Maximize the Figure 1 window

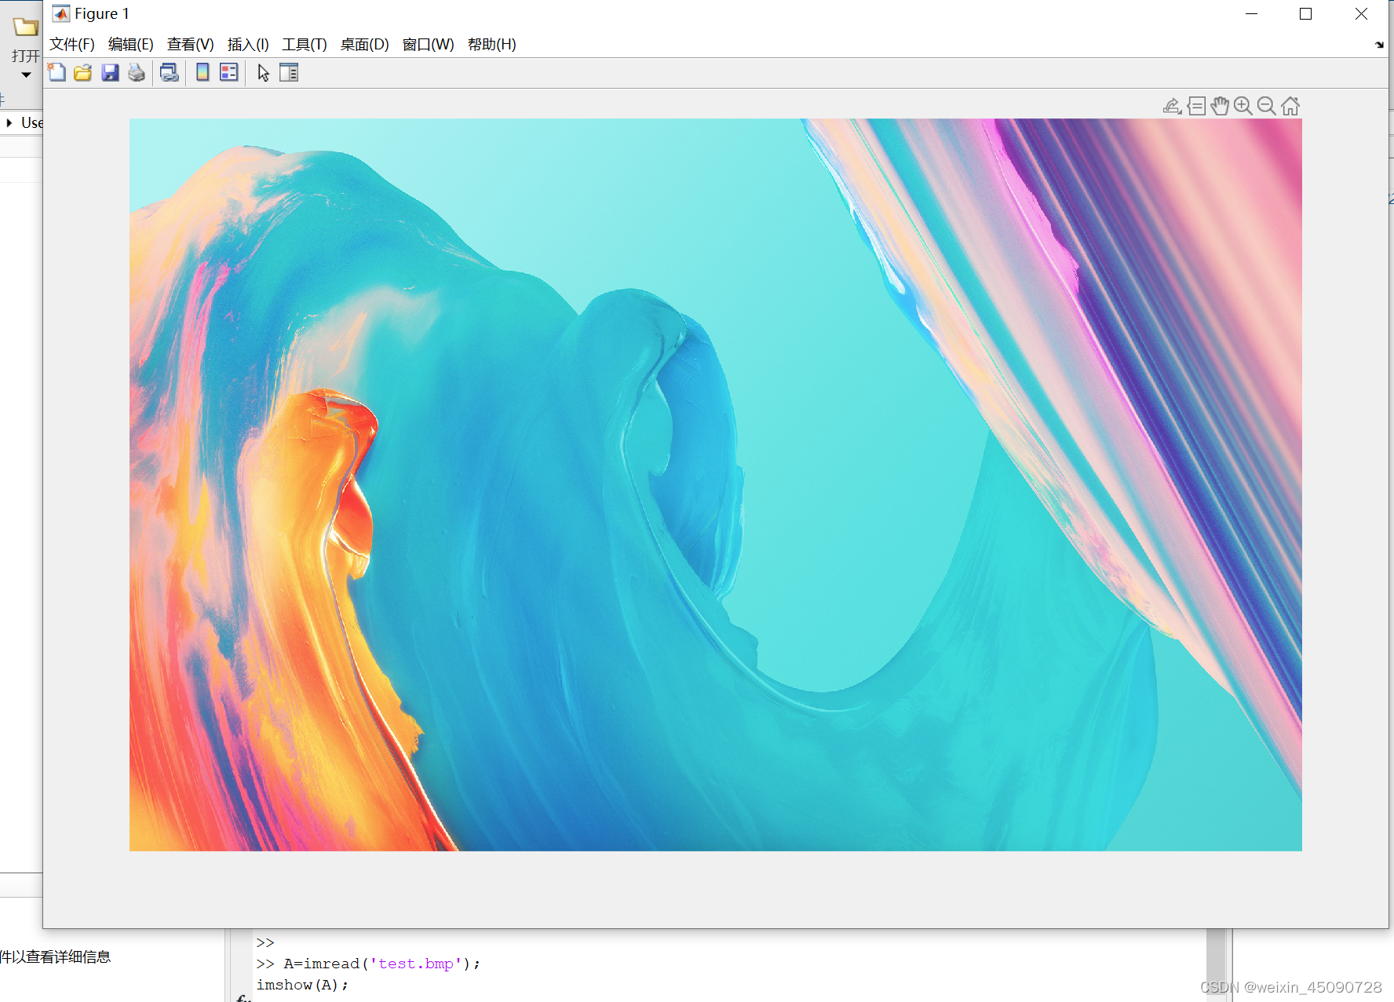coord(1306,14)
